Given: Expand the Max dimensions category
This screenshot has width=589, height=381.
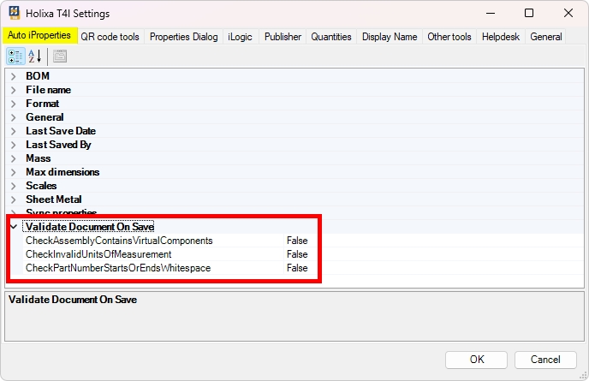Looking at the screenshot, I should pos(14,172).
